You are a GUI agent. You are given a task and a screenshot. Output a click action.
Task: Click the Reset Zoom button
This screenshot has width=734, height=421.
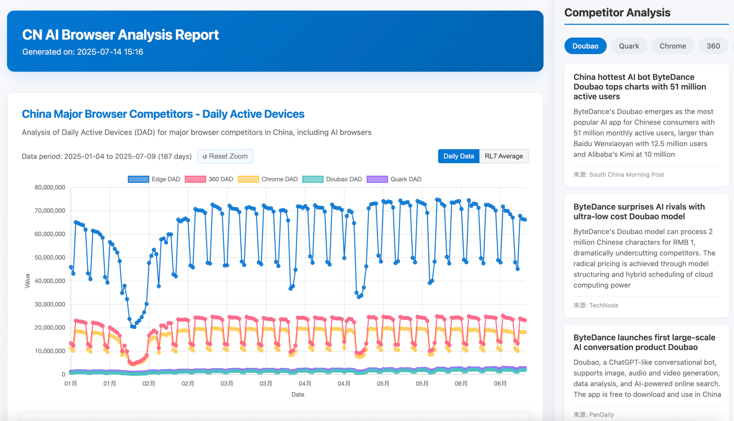[x=225, y=156]
